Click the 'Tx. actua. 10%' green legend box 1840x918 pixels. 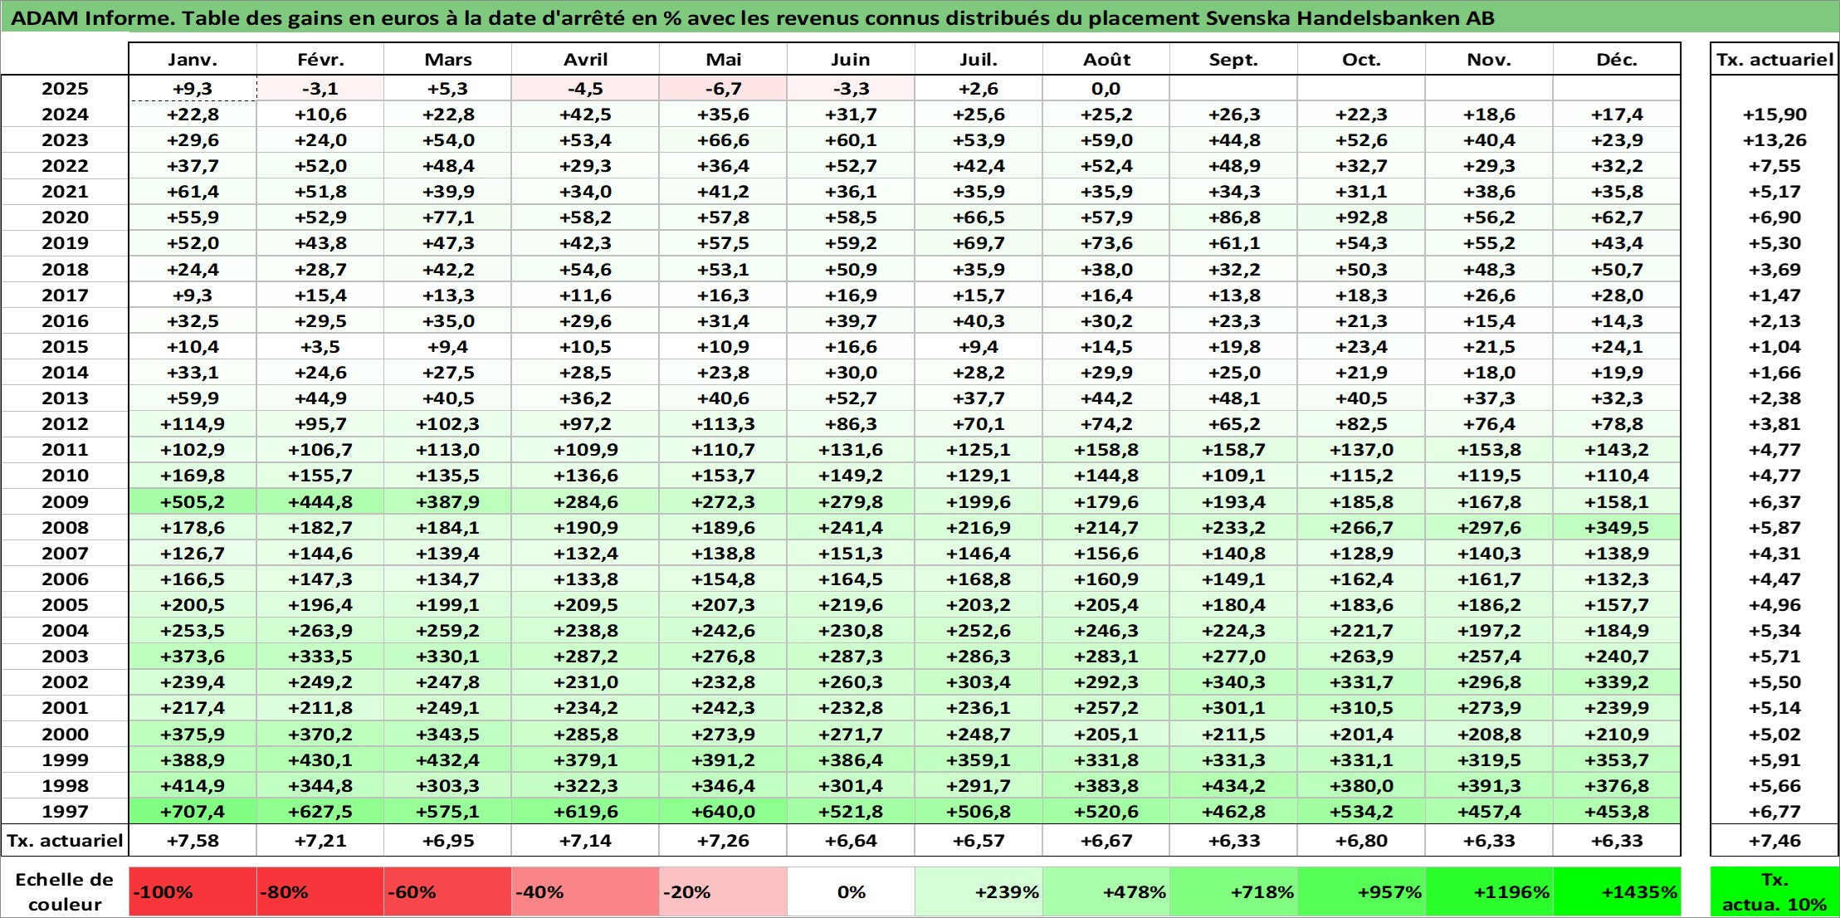[x=1774, y=891]
